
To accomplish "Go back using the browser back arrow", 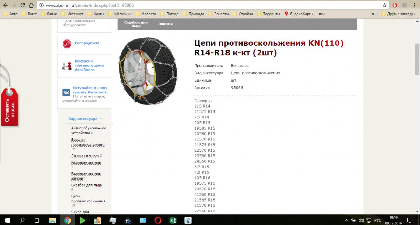I will pyautogui.click(x=6, y=6).
